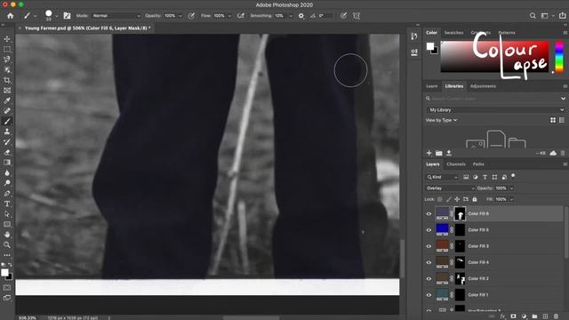Select the Gradient tool
Image resolution: width=569 pixels, height=320 pixels.
click(7, 162)
